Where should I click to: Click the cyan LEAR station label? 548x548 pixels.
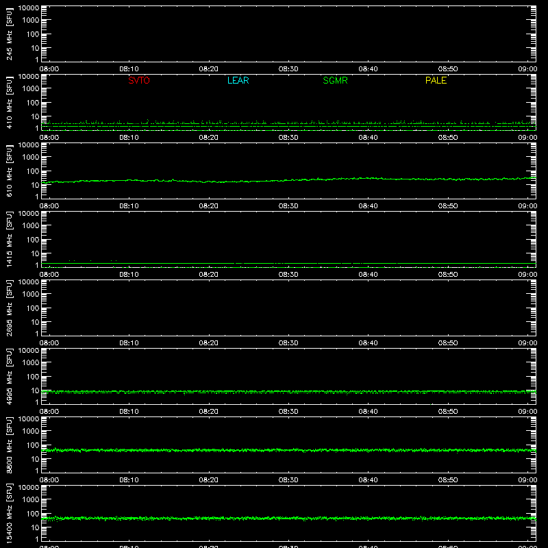(238, 80)
